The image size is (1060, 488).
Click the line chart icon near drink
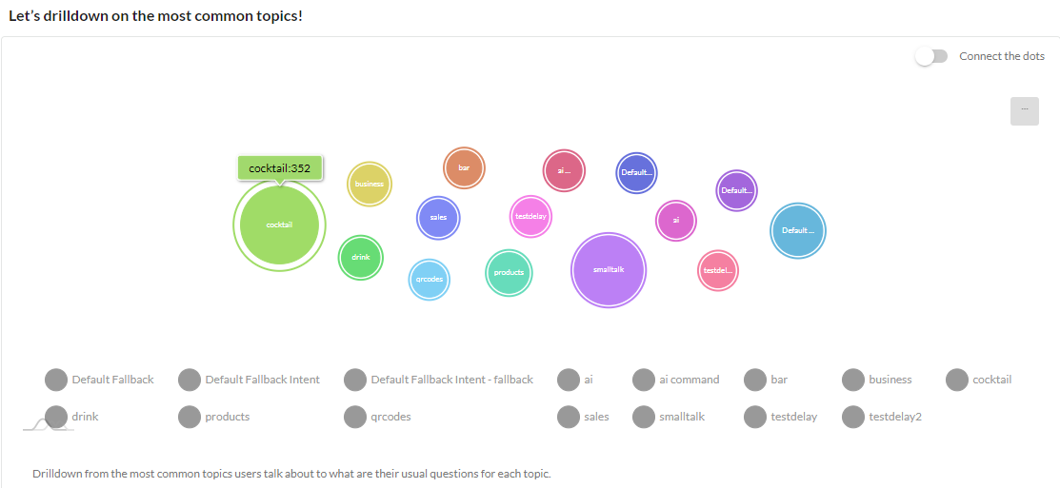pos(48,423)
